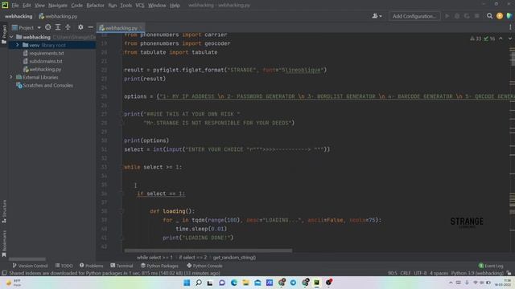The image size is (515, 289).
Task: Click the Collapse All icon in Project toolbar
Action: (x=68, y=27)
